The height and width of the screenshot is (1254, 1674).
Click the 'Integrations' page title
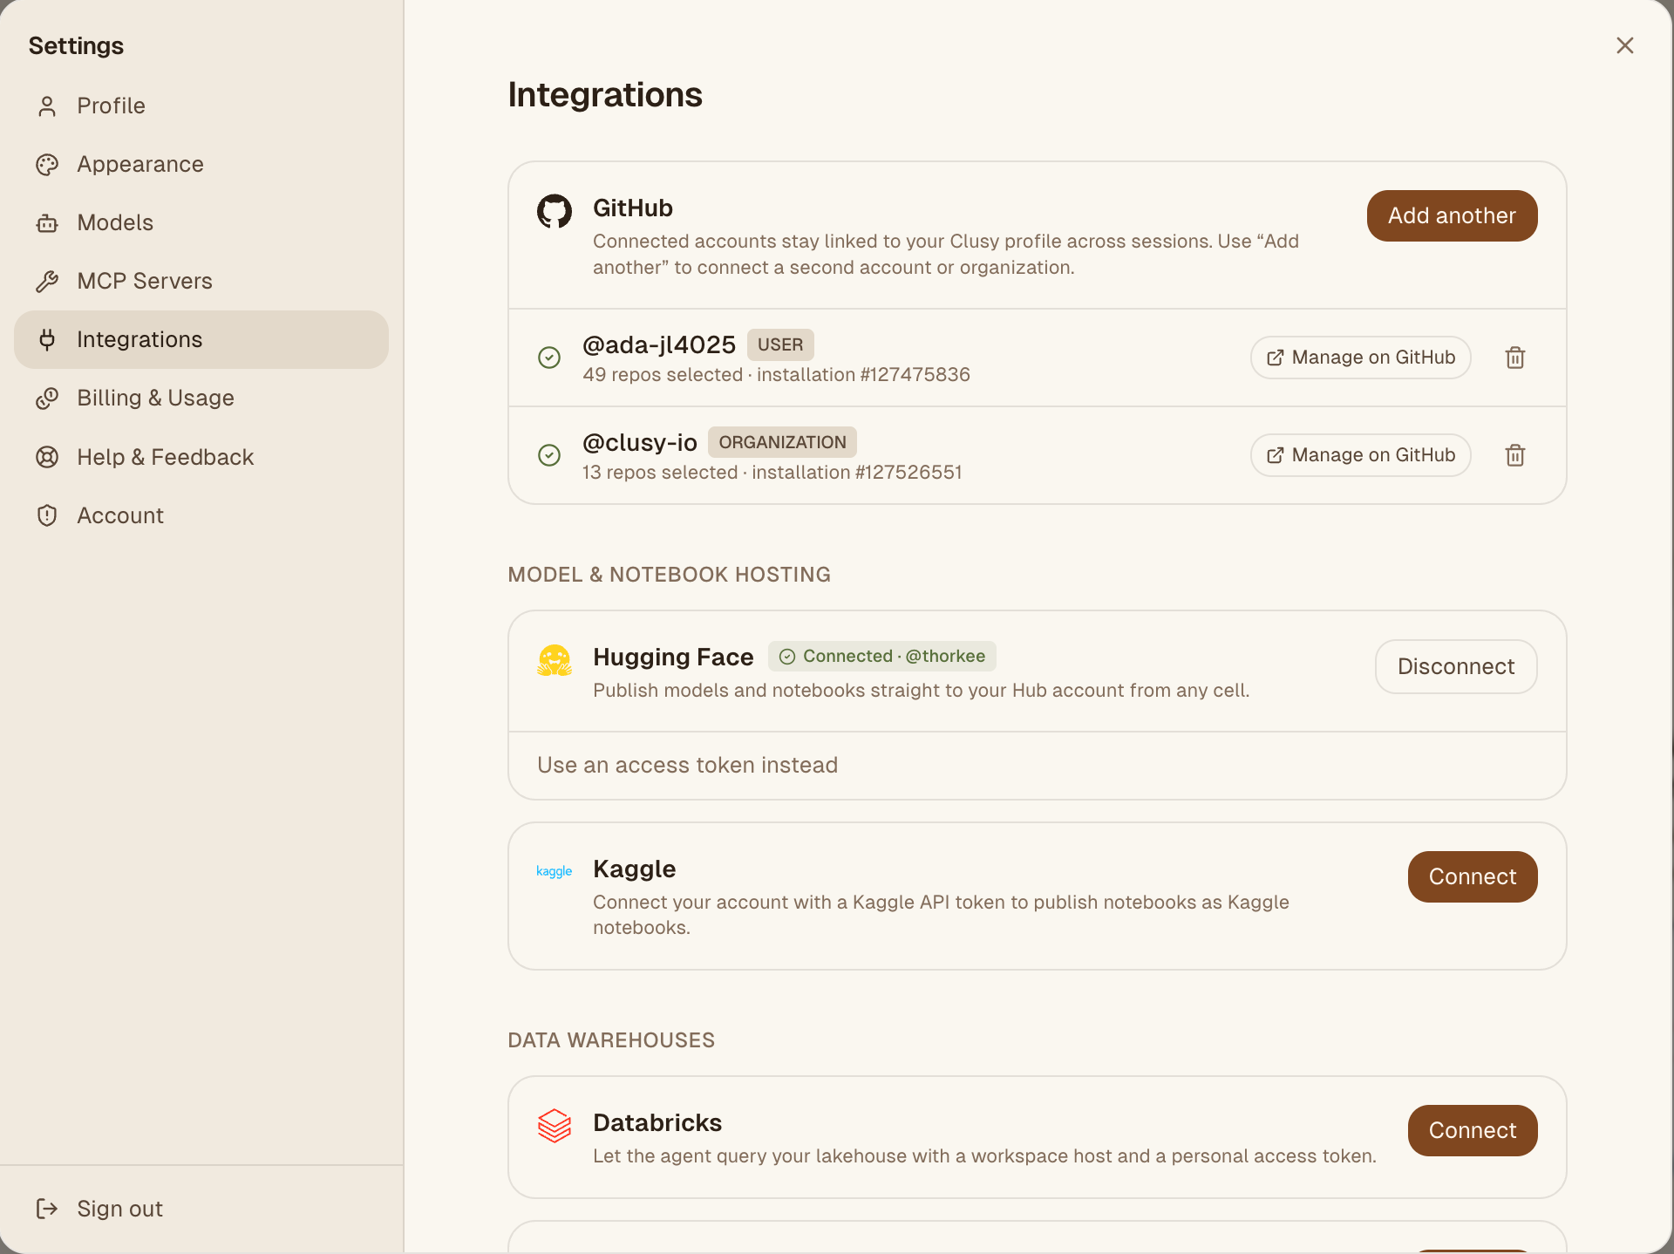[605, 95]
